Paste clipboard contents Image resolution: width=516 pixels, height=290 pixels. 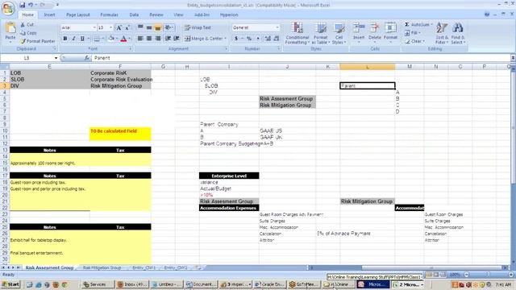point(10,33)
